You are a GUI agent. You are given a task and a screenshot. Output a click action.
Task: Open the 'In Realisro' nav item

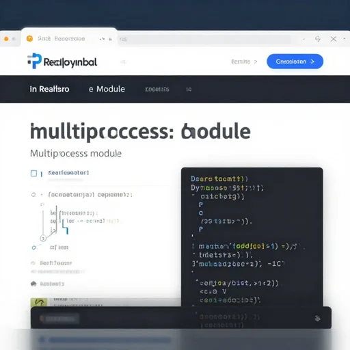click(49, 89)
